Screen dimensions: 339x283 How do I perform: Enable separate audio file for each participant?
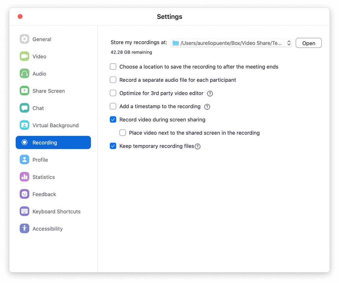pos(113,80)
